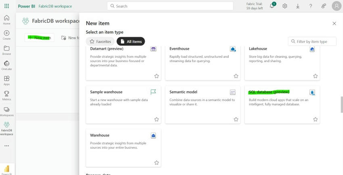Toggle favorite star on Lakehouse card
The image size is (343, 175).
pos(315,76)
